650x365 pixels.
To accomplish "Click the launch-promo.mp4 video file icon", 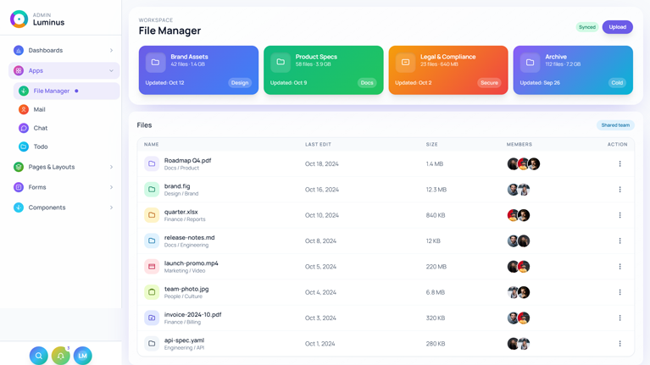I will (152, 267).
